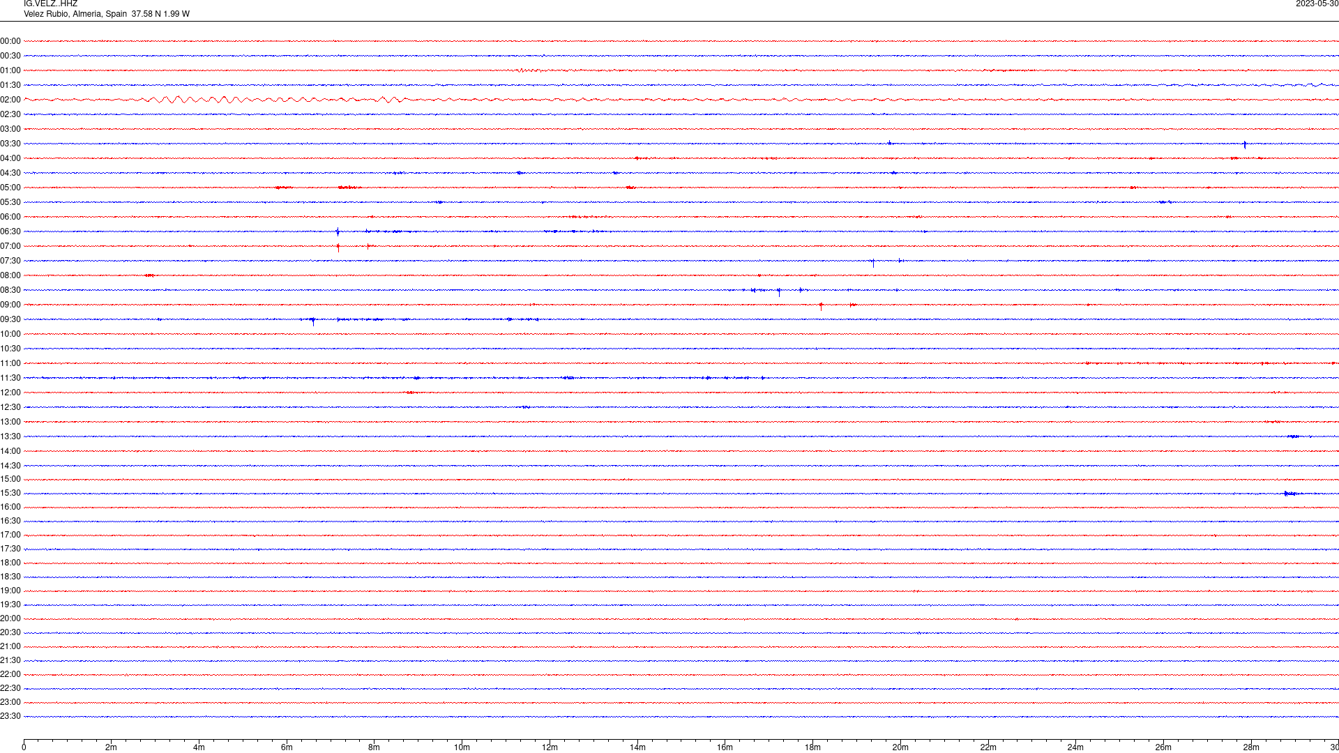Click the 28m tick on time axis
Image resolution: width=1339 pixels, height=753 pixels.
click(x=1251, y=747)
